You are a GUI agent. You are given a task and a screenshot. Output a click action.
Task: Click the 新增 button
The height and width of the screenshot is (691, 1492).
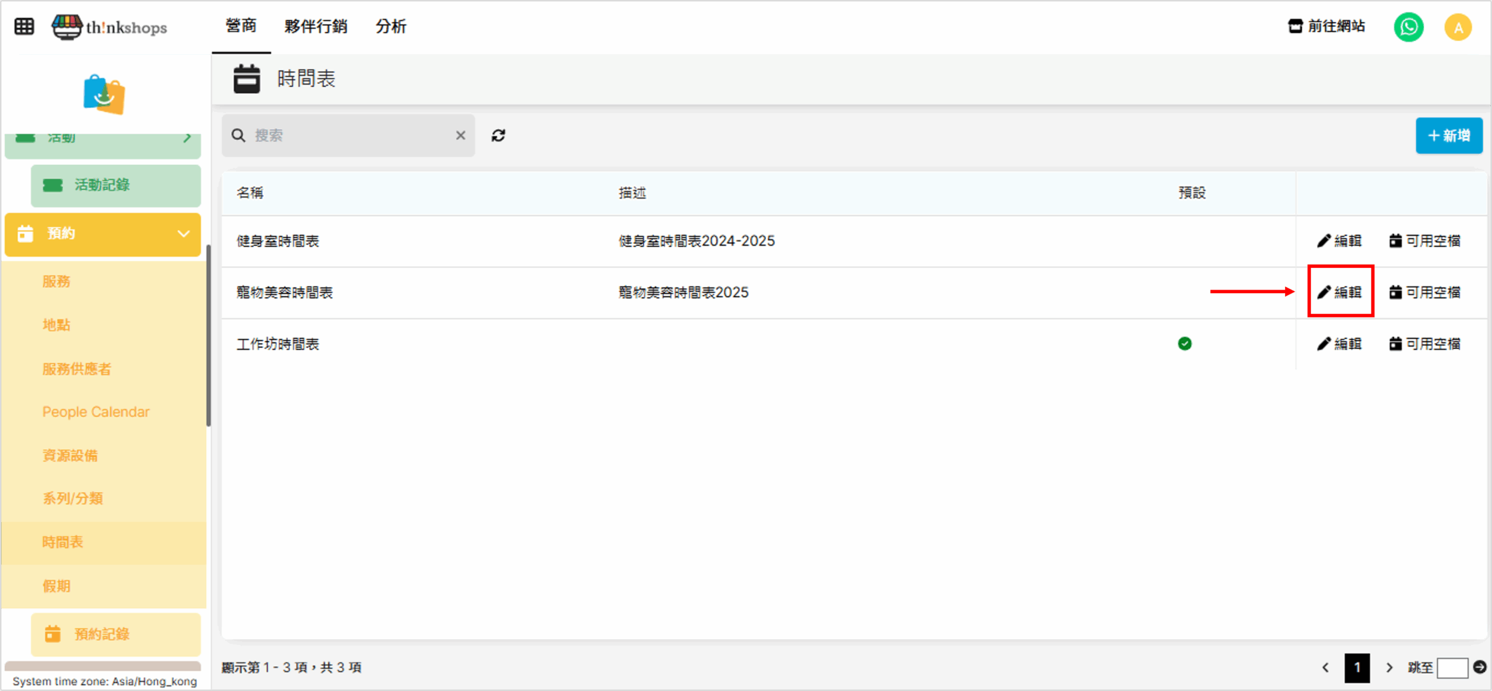(x=1448, y=136)
